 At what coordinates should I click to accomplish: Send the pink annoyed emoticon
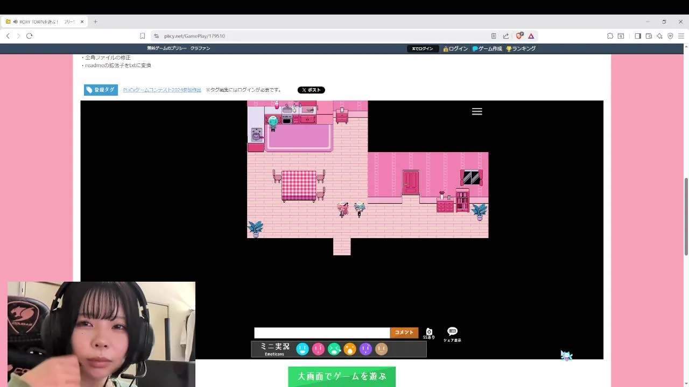[318, 349]
